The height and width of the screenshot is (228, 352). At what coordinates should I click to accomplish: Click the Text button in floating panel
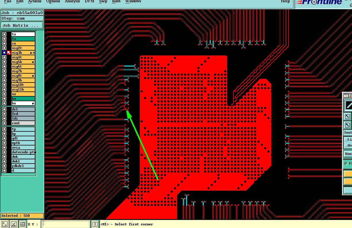(x=348, y=133)
